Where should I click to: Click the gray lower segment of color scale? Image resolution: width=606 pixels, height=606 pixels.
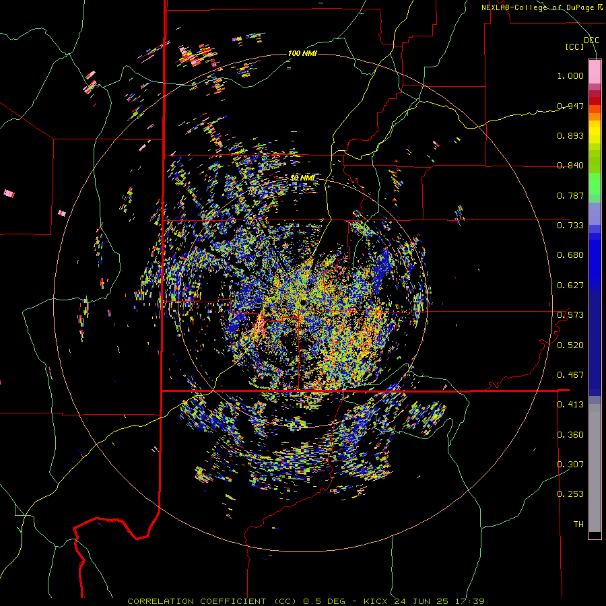595,468
